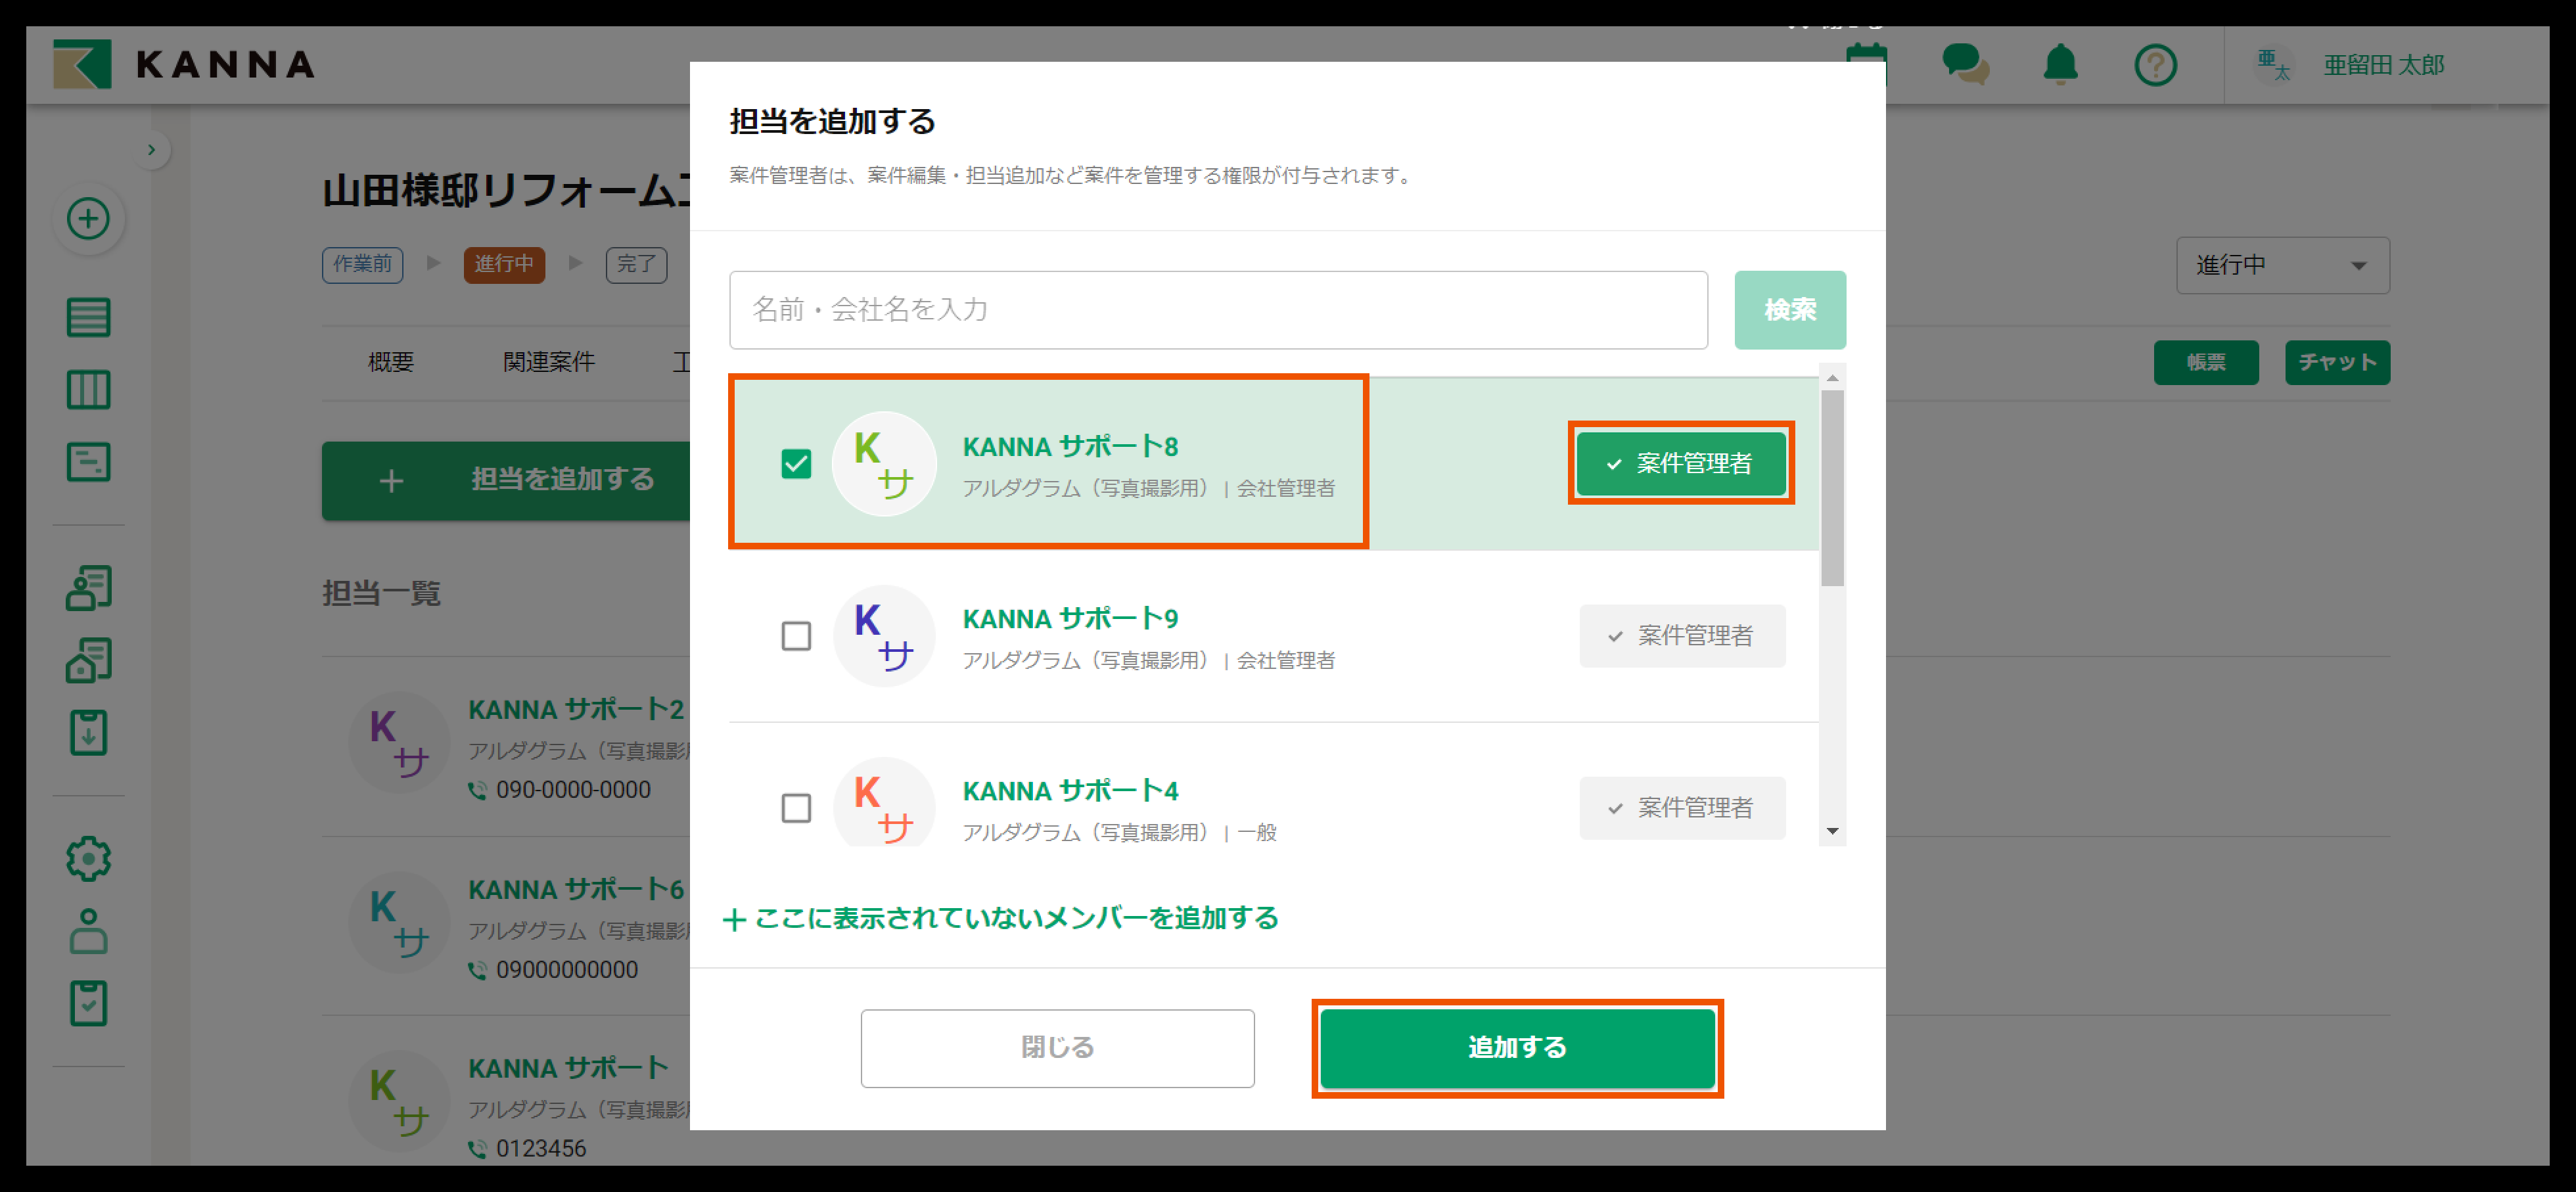Open the settings gear sidebar icon
The image size is (2576, 1192).
88,858
